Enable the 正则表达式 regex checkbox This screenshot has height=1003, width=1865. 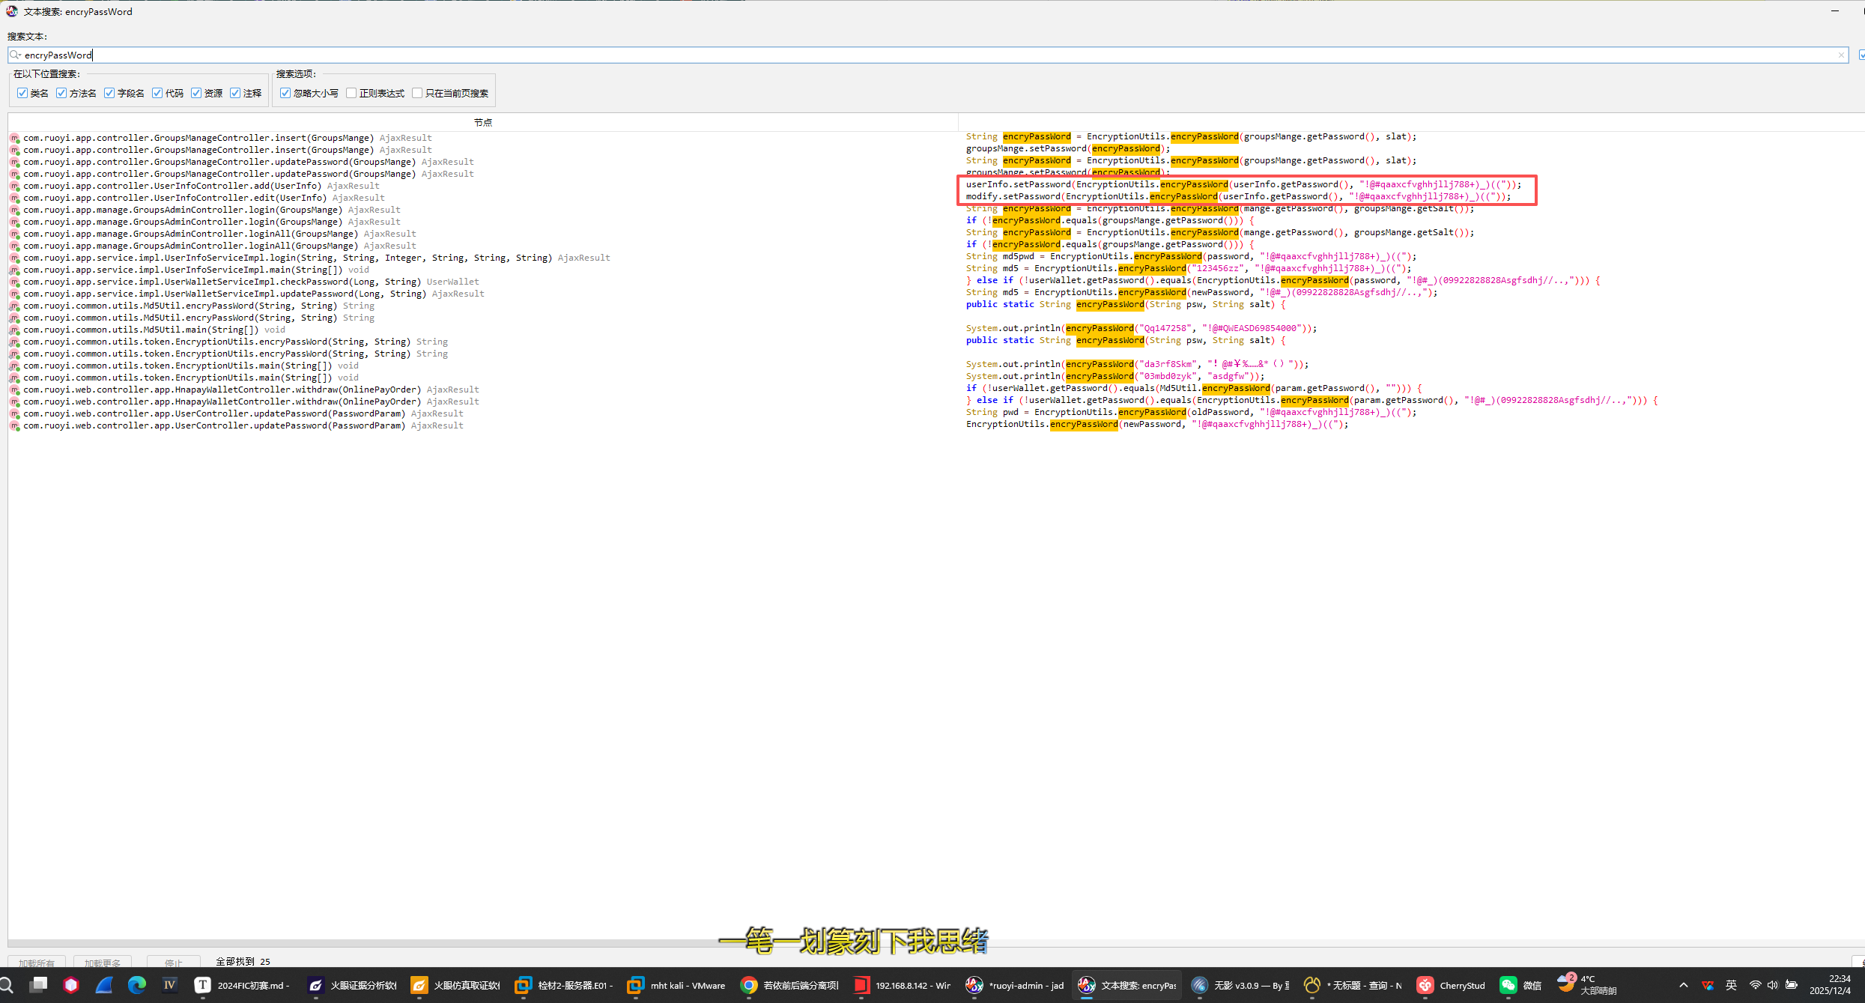[351, 93]
